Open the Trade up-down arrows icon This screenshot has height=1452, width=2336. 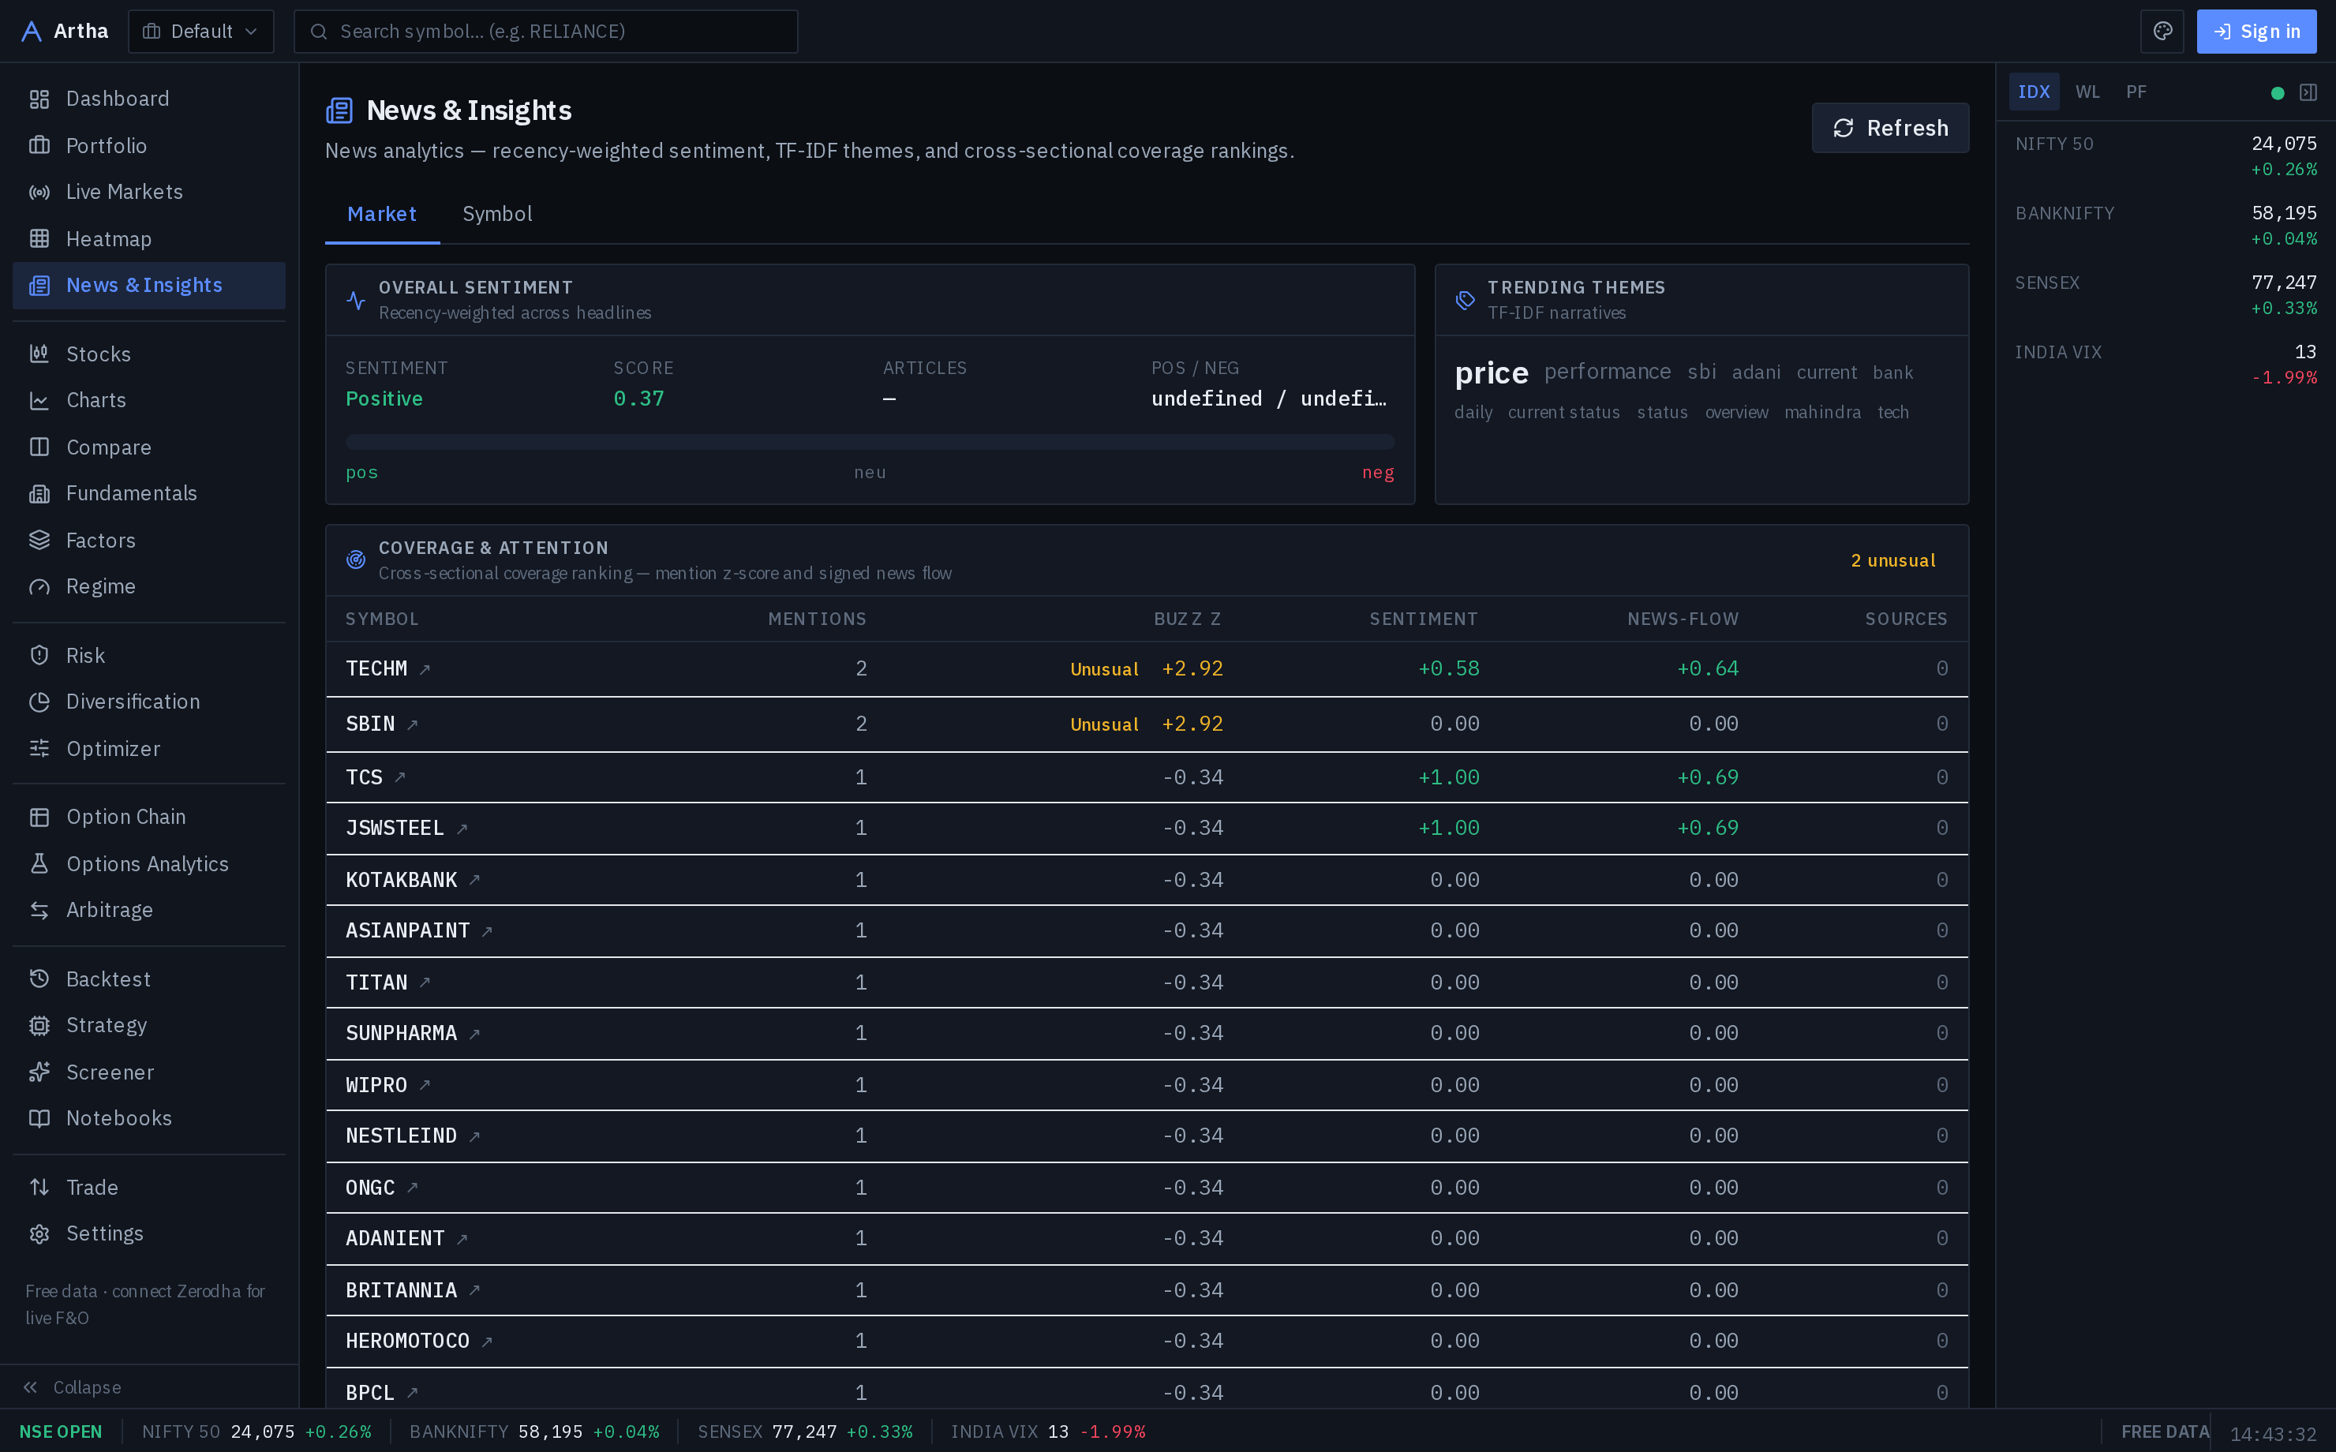(39, 1187)
